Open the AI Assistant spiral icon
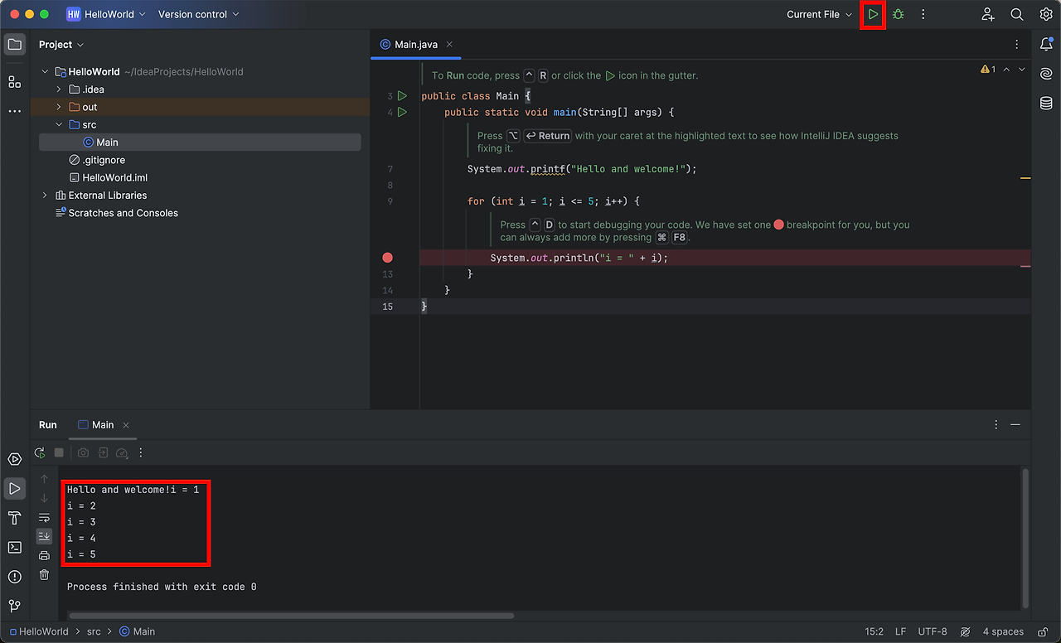 point(1046,74)
